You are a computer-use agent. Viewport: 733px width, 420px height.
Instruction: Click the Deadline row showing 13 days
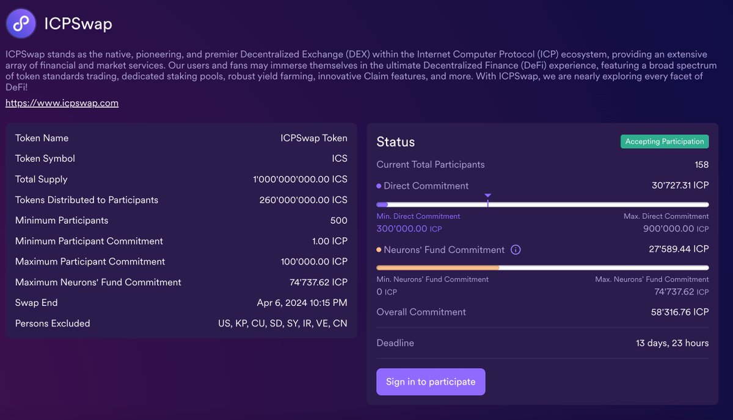click(x=542, y=343)
